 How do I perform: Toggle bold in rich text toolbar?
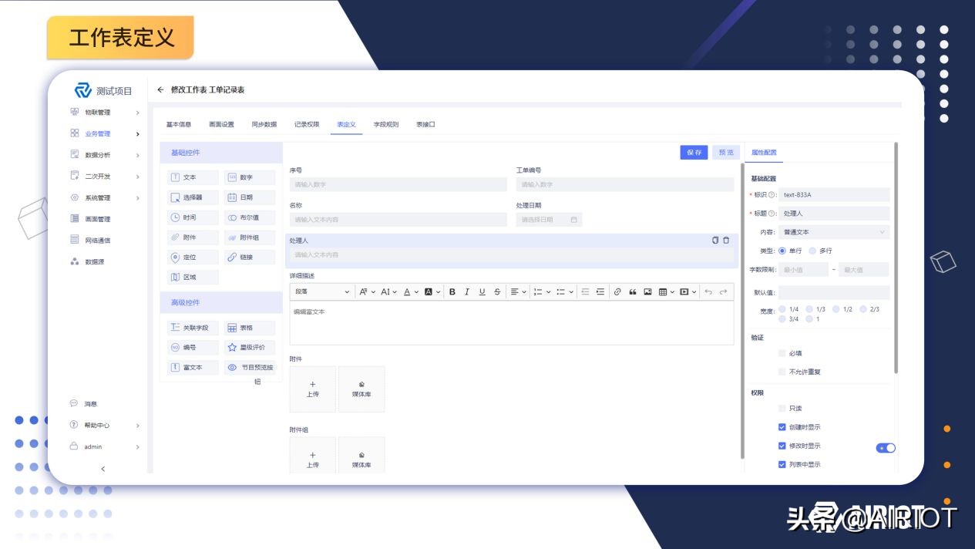[452, 291]
